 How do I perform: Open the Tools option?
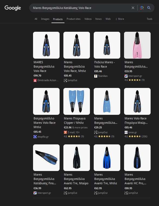pos(150,19)
